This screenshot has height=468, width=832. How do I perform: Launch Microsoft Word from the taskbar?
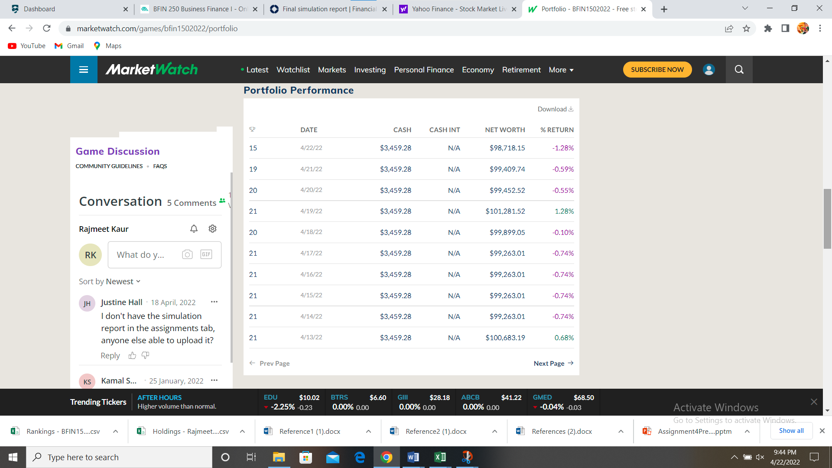(x=413, y=457)
